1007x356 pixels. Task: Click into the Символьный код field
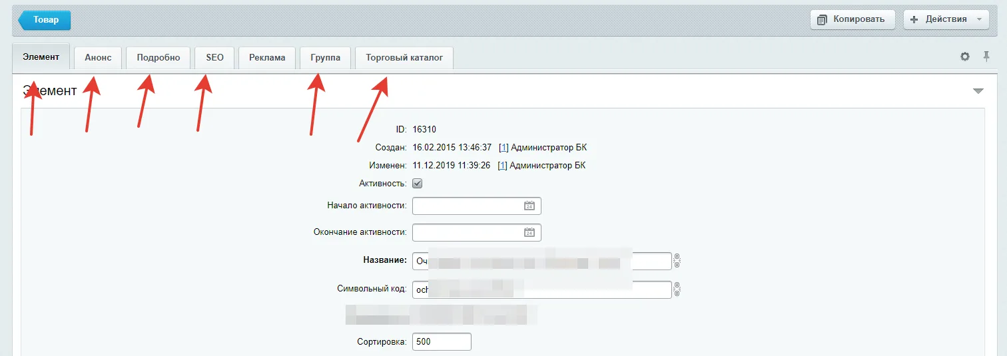tap(542, 289)
